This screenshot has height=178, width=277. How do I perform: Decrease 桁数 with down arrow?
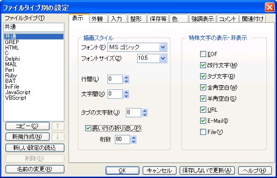click(x=134, y=141)
